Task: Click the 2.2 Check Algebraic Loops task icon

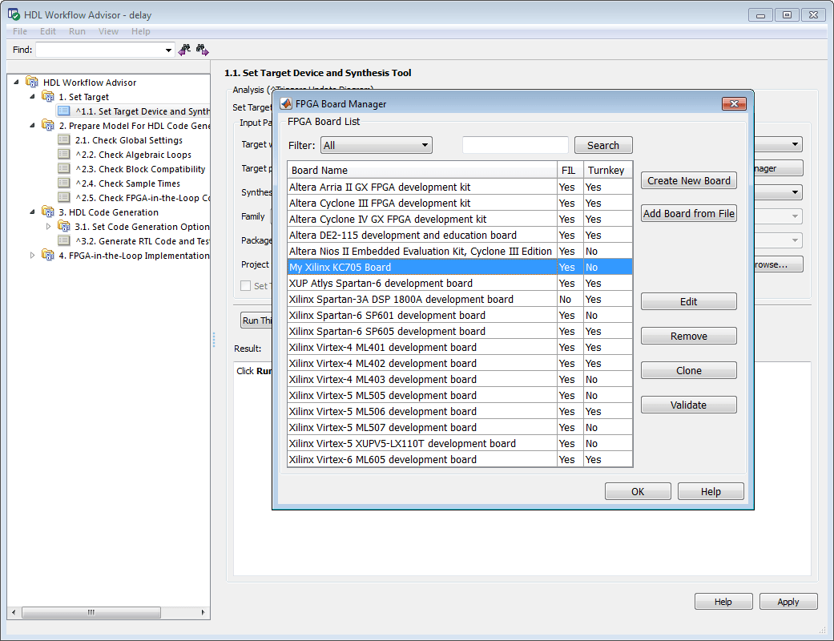Action: [x=64, y=155]
